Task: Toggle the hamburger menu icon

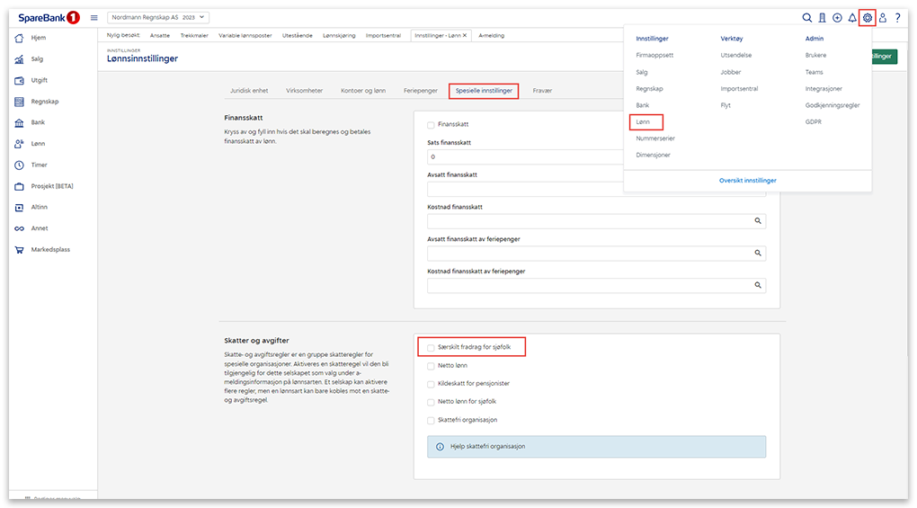Action: (93, 17)
